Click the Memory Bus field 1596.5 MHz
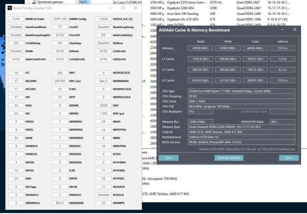This screenshot has height=214, width=307. (x=200, y=122)
